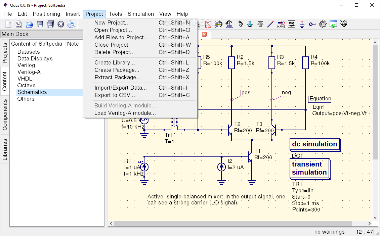Deactivate/activate component red icon
The image size is (380, 236).
pos(208,24)
